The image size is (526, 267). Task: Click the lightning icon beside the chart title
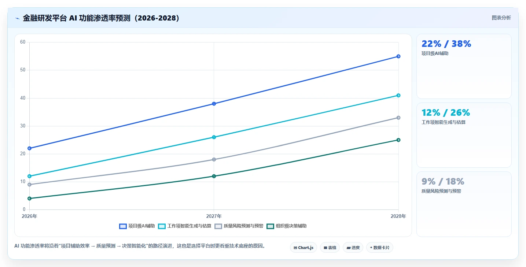17,18
